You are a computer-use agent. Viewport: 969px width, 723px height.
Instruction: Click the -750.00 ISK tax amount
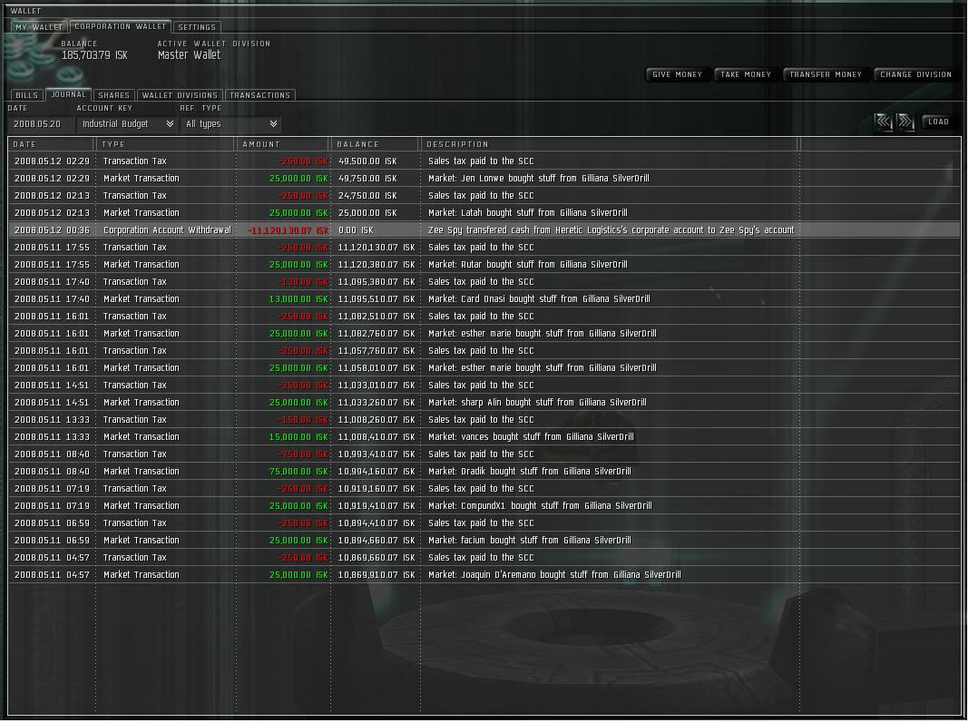tap(303, 454)
